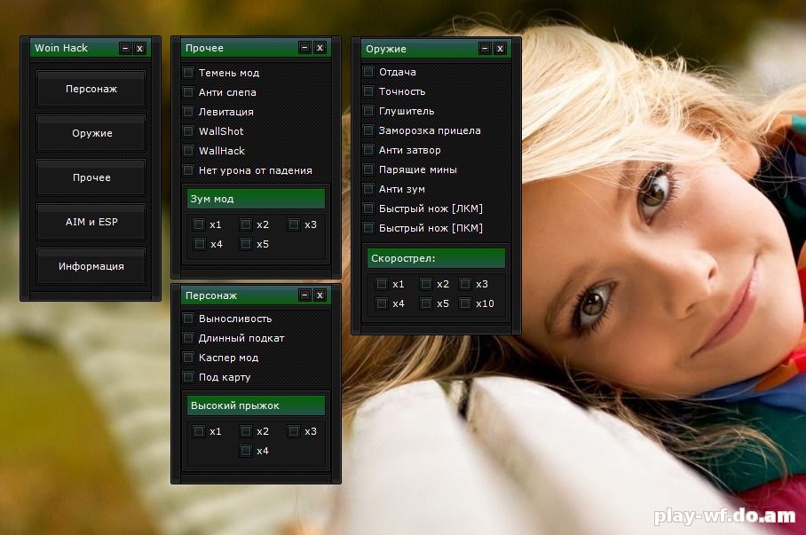Enable the Каспер мод option
806x535 pixels.
(x=189, y=358)
